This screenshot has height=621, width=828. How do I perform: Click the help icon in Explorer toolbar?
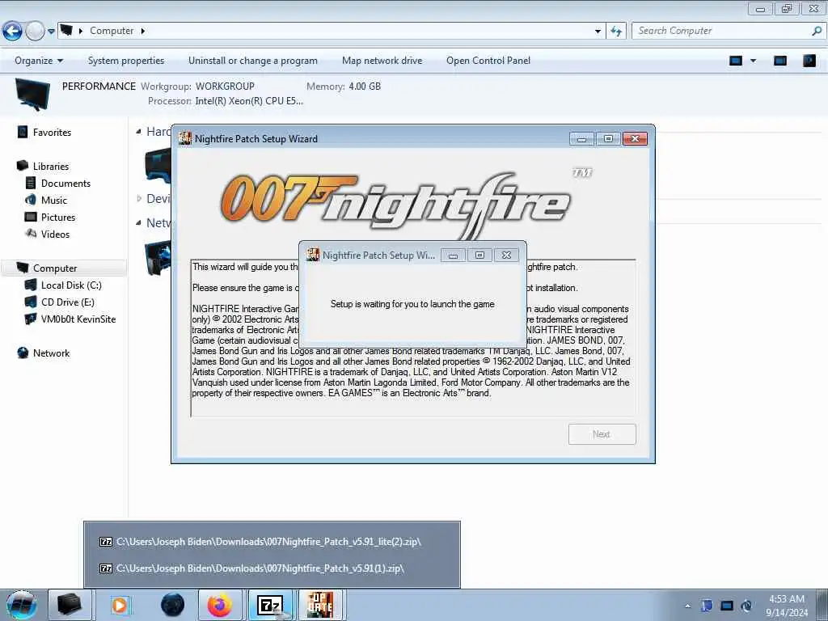(x=809, y=61)
